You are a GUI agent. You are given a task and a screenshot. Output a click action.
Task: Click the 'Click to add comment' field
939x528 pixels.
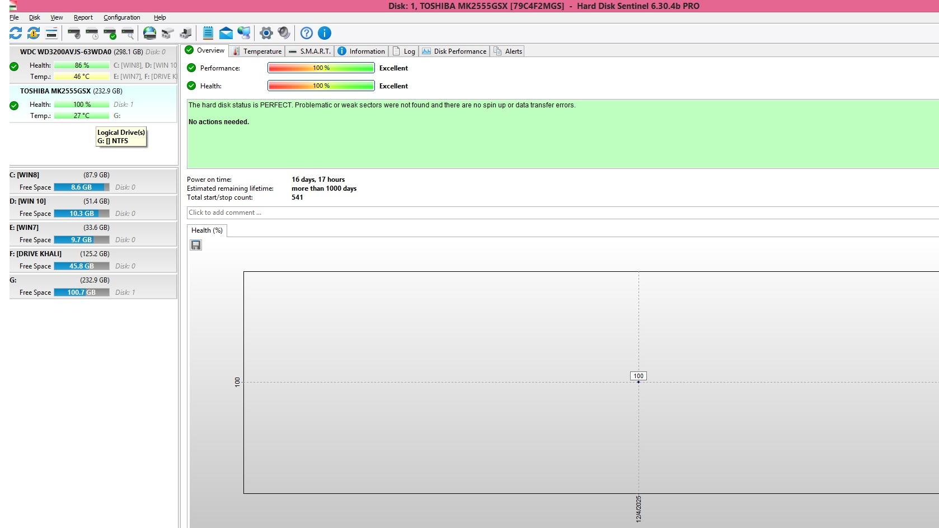560,213
